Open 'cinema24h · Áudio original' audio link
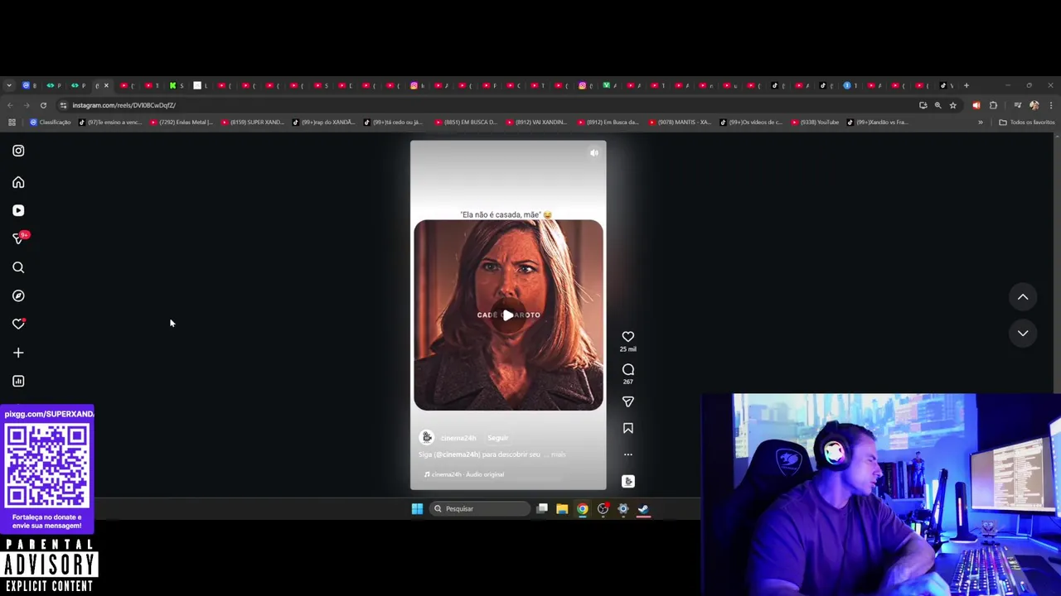This screenshot has width=1061, height=596. 463,474
